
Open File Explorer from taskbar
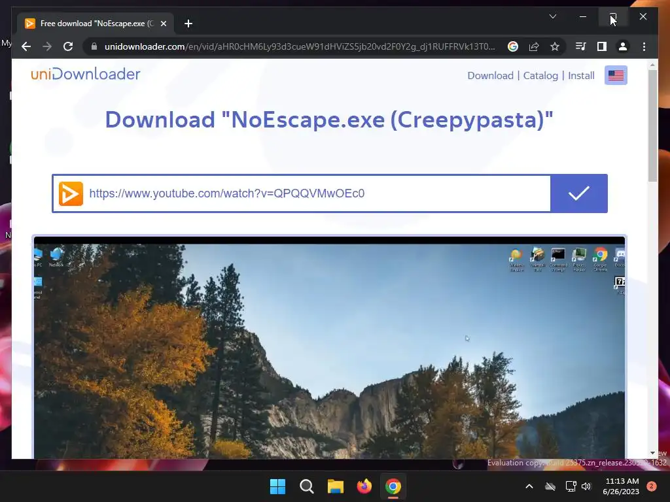click(x=336, y=486)
